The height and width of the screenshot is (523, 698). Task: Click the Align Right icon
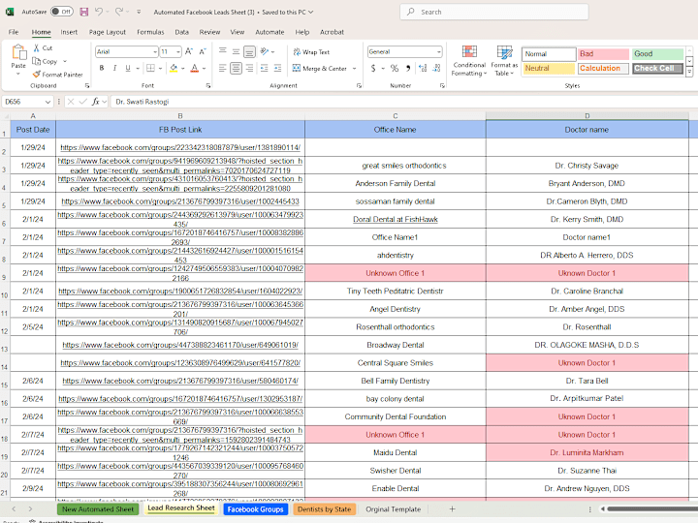point(250,68)
